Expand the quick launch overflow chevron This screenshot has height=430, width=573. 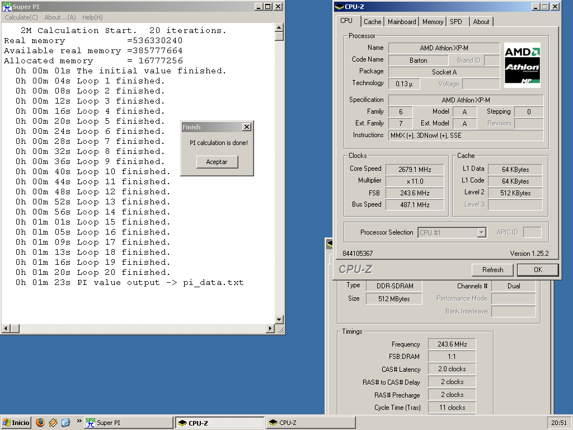pos(79,421)
